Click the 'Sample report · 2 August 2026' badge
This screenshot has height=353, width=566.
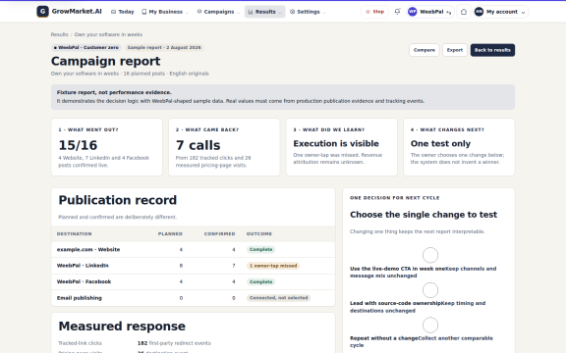[164, 47]
